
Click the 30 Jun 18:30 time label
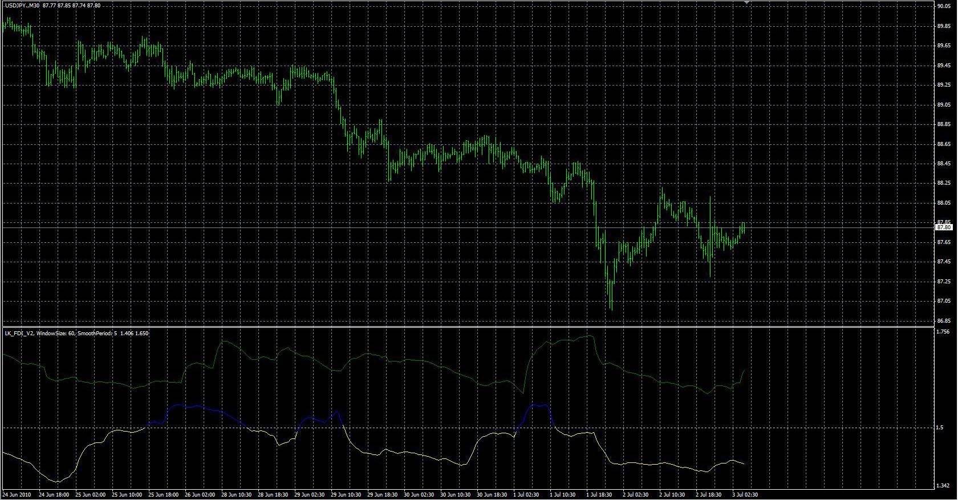[492, 495]
